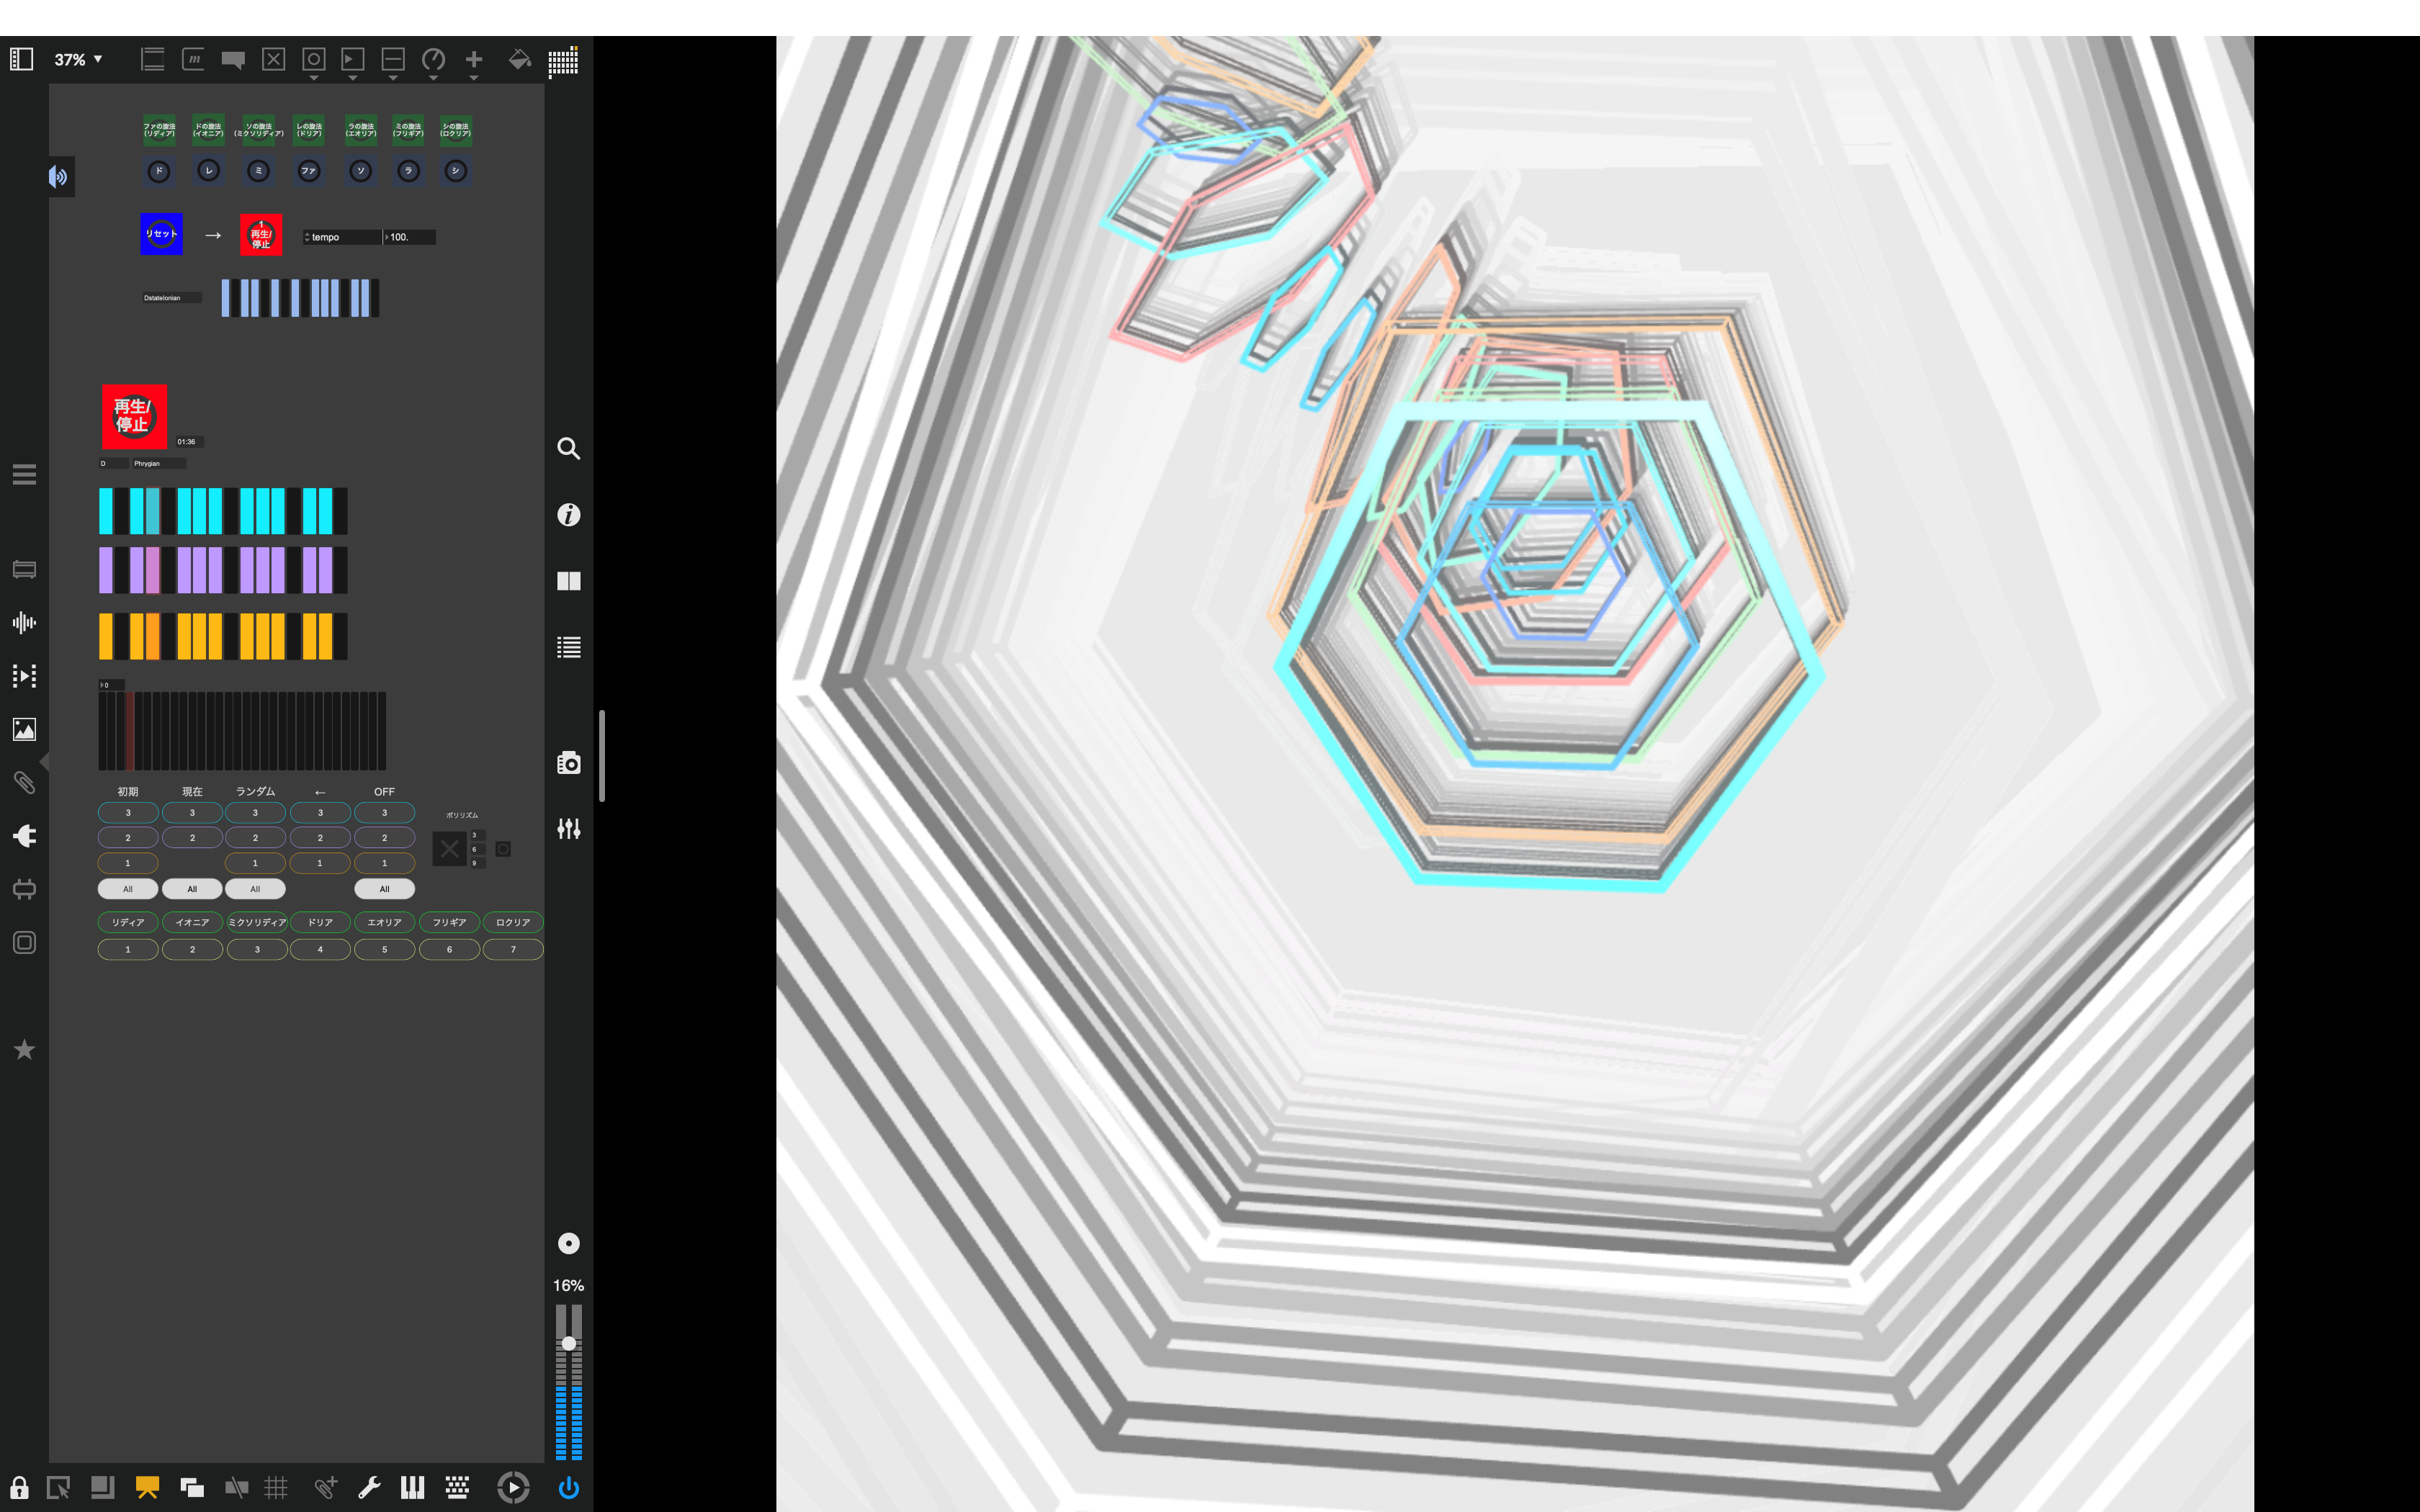Open the reference book icon
The height and width of the screenshot is (1512, 2420).
pos(568,581)
